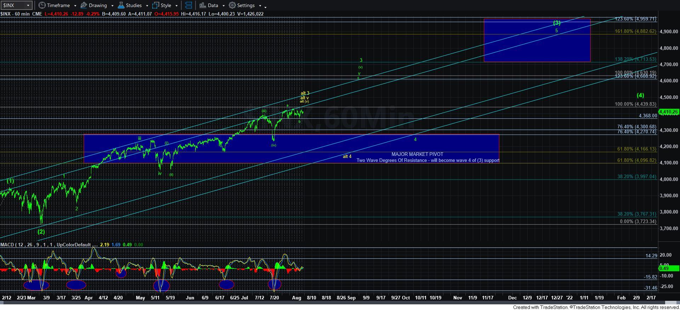Open the Studies menu
Image resolution: width=680 pixels, height=310 pixels.
click(133, 5)
